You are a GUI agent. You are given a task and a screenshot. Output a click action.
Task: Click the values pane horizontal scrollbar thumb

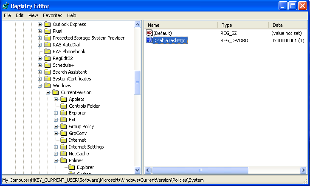[x=200, y=170]
